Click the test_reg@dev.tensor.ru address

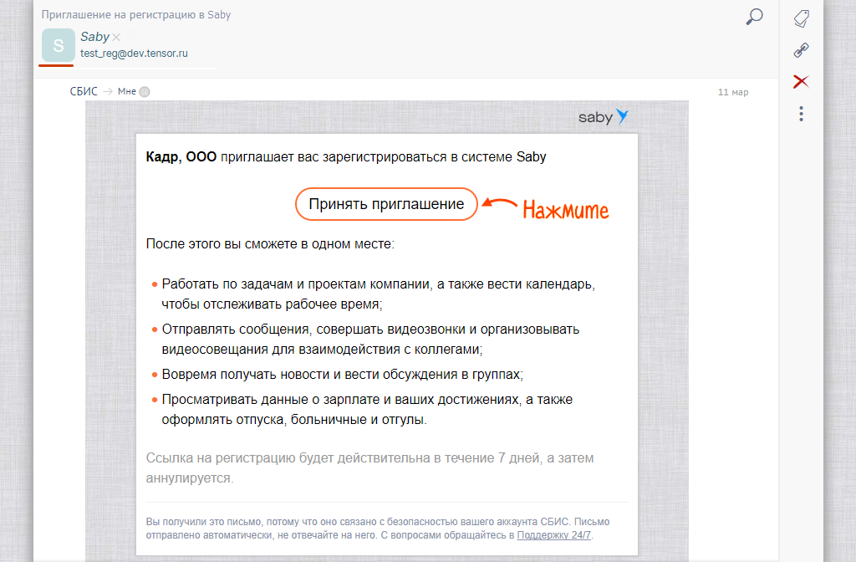point(134,54)
